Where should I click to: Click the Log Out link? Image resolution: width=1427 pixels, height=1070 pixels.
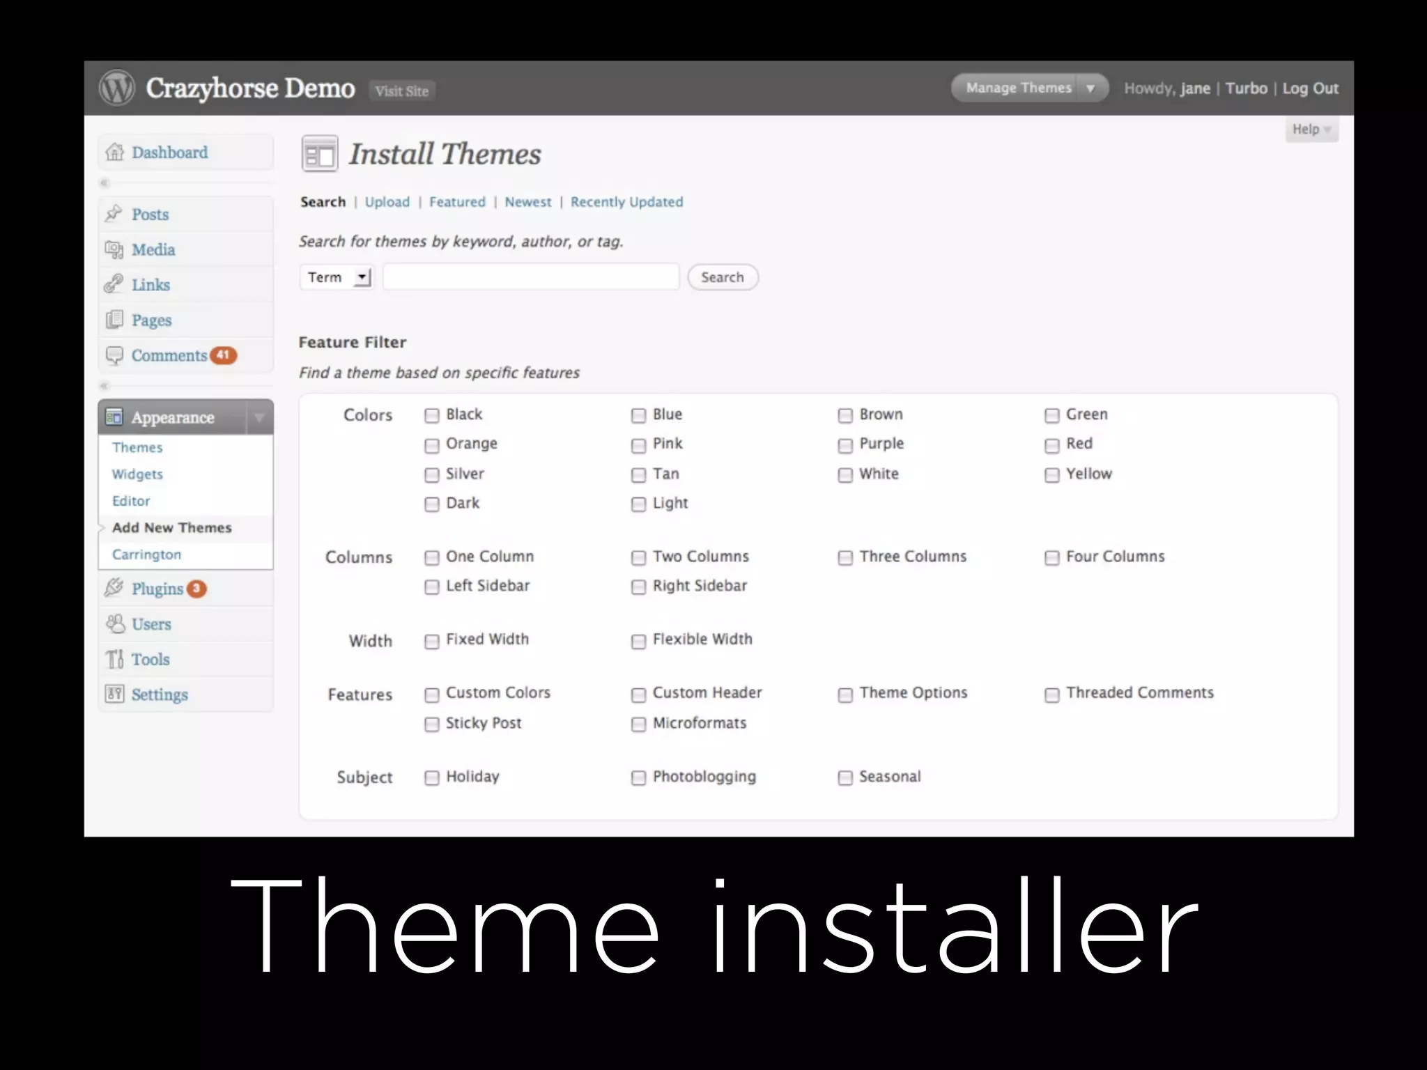[x=1310, y=88]
